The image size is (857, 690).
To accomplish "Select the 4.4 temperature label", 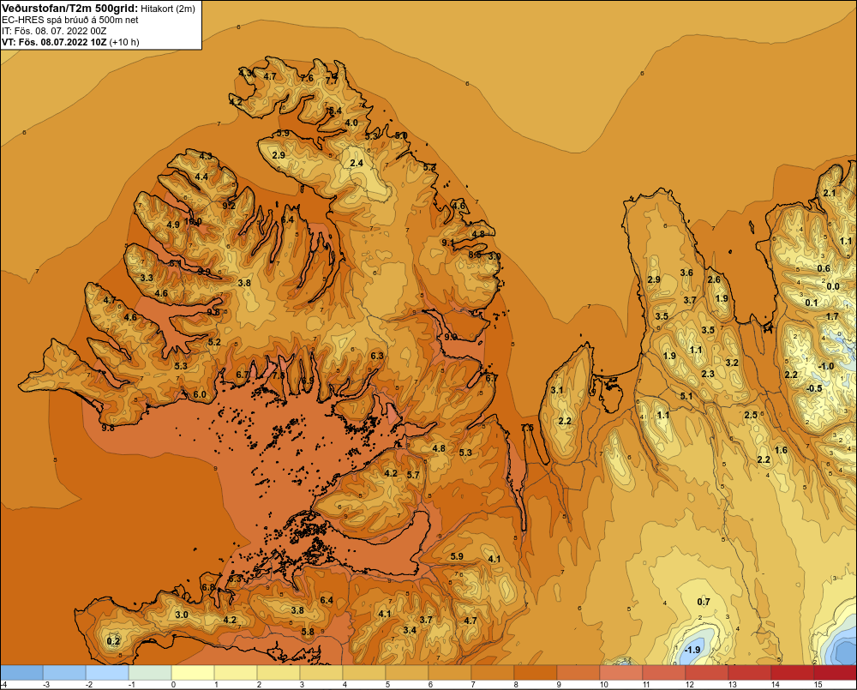I will click(x=201, y=177).
